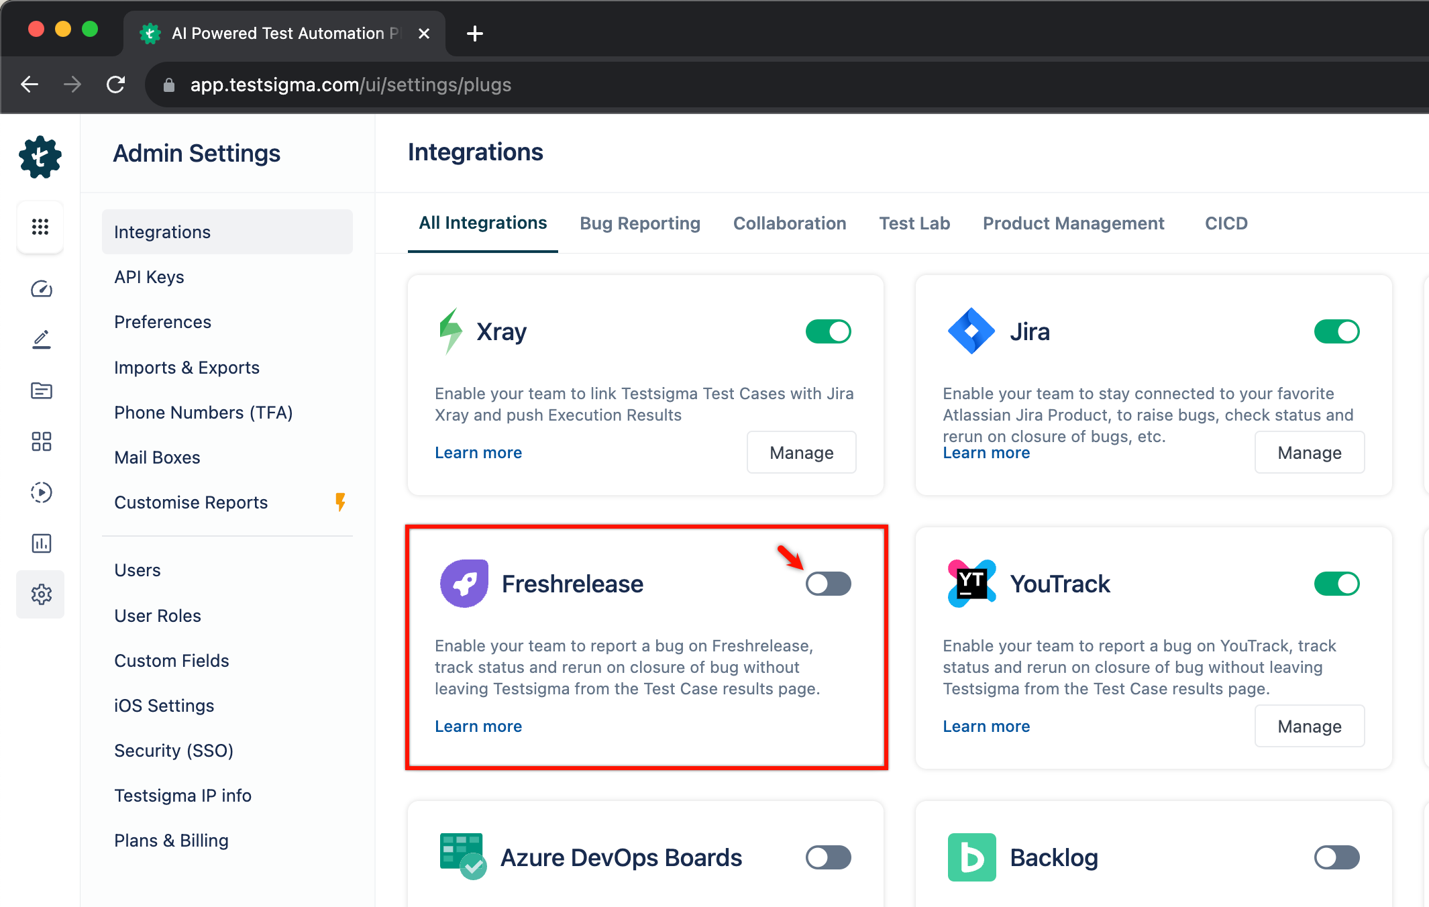This screenshot has height=907, width=1429.
Task: Disable the YouTrack integration toggle
Action: [1336, 584]
